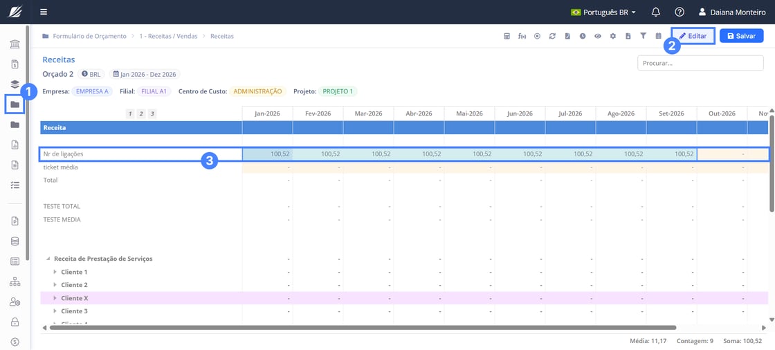
Task: Click the checklist icon in the sidebar
Action: (15, 185)
